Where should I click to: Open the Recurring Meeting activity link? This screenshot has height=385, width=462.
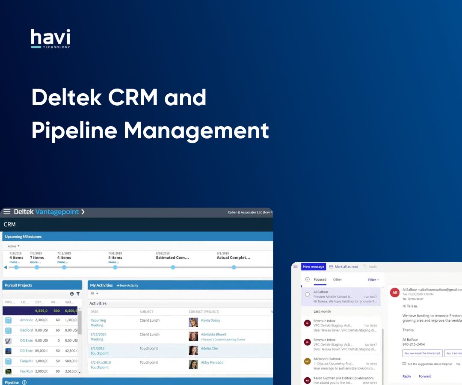pyautogui.click(x=98, y=323)
